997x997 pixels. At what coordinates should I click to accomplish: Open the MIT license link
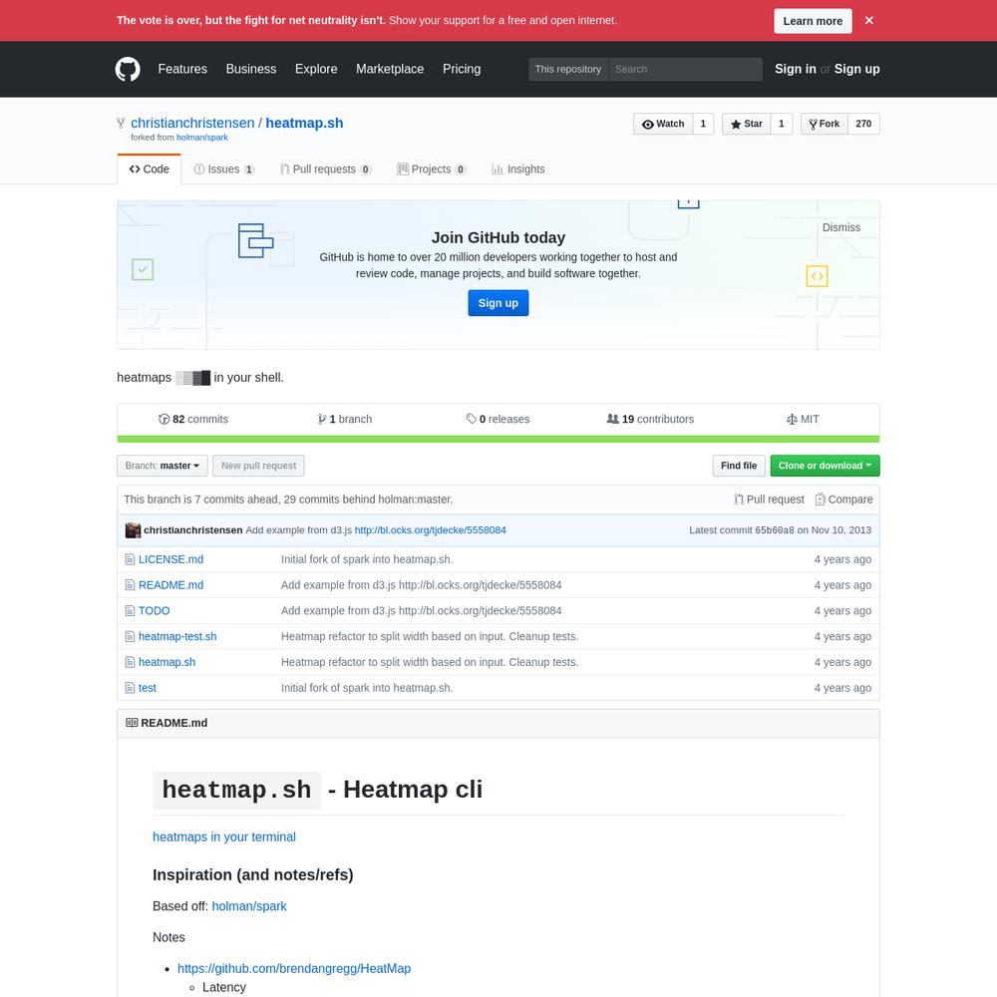coord(803,419)
